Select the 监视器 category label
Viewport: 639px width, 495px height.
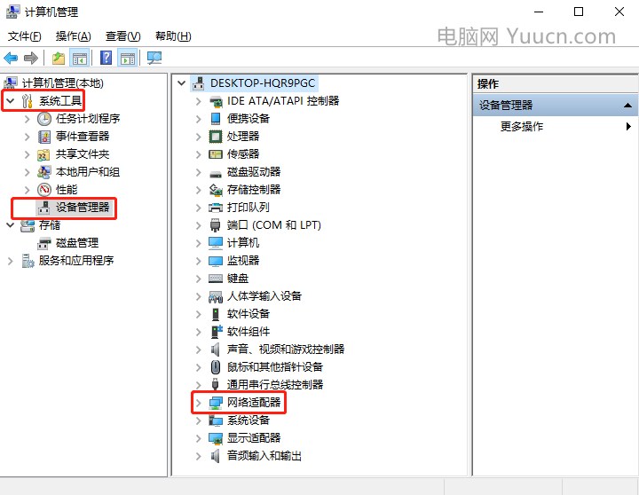click(x=243, y=260)
